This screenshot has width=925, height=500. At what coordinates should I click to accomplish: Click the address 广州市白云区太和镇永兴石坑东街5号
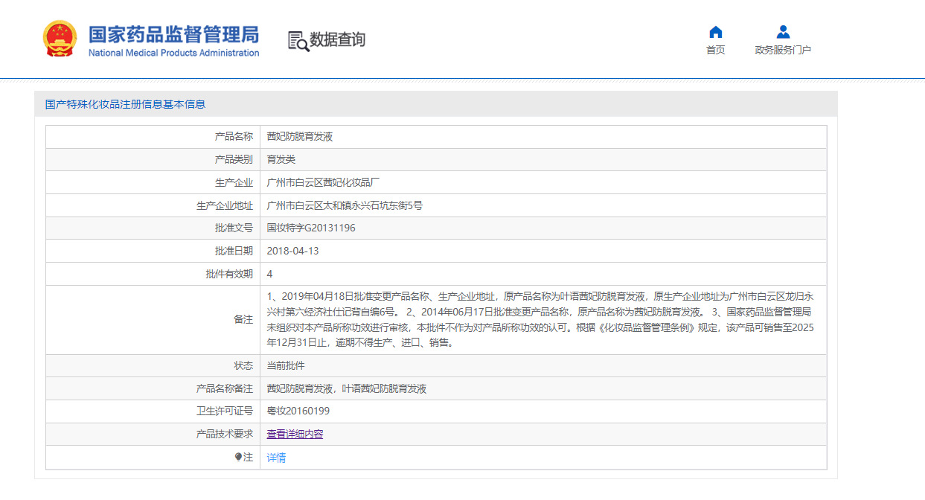tap(345, 205)
